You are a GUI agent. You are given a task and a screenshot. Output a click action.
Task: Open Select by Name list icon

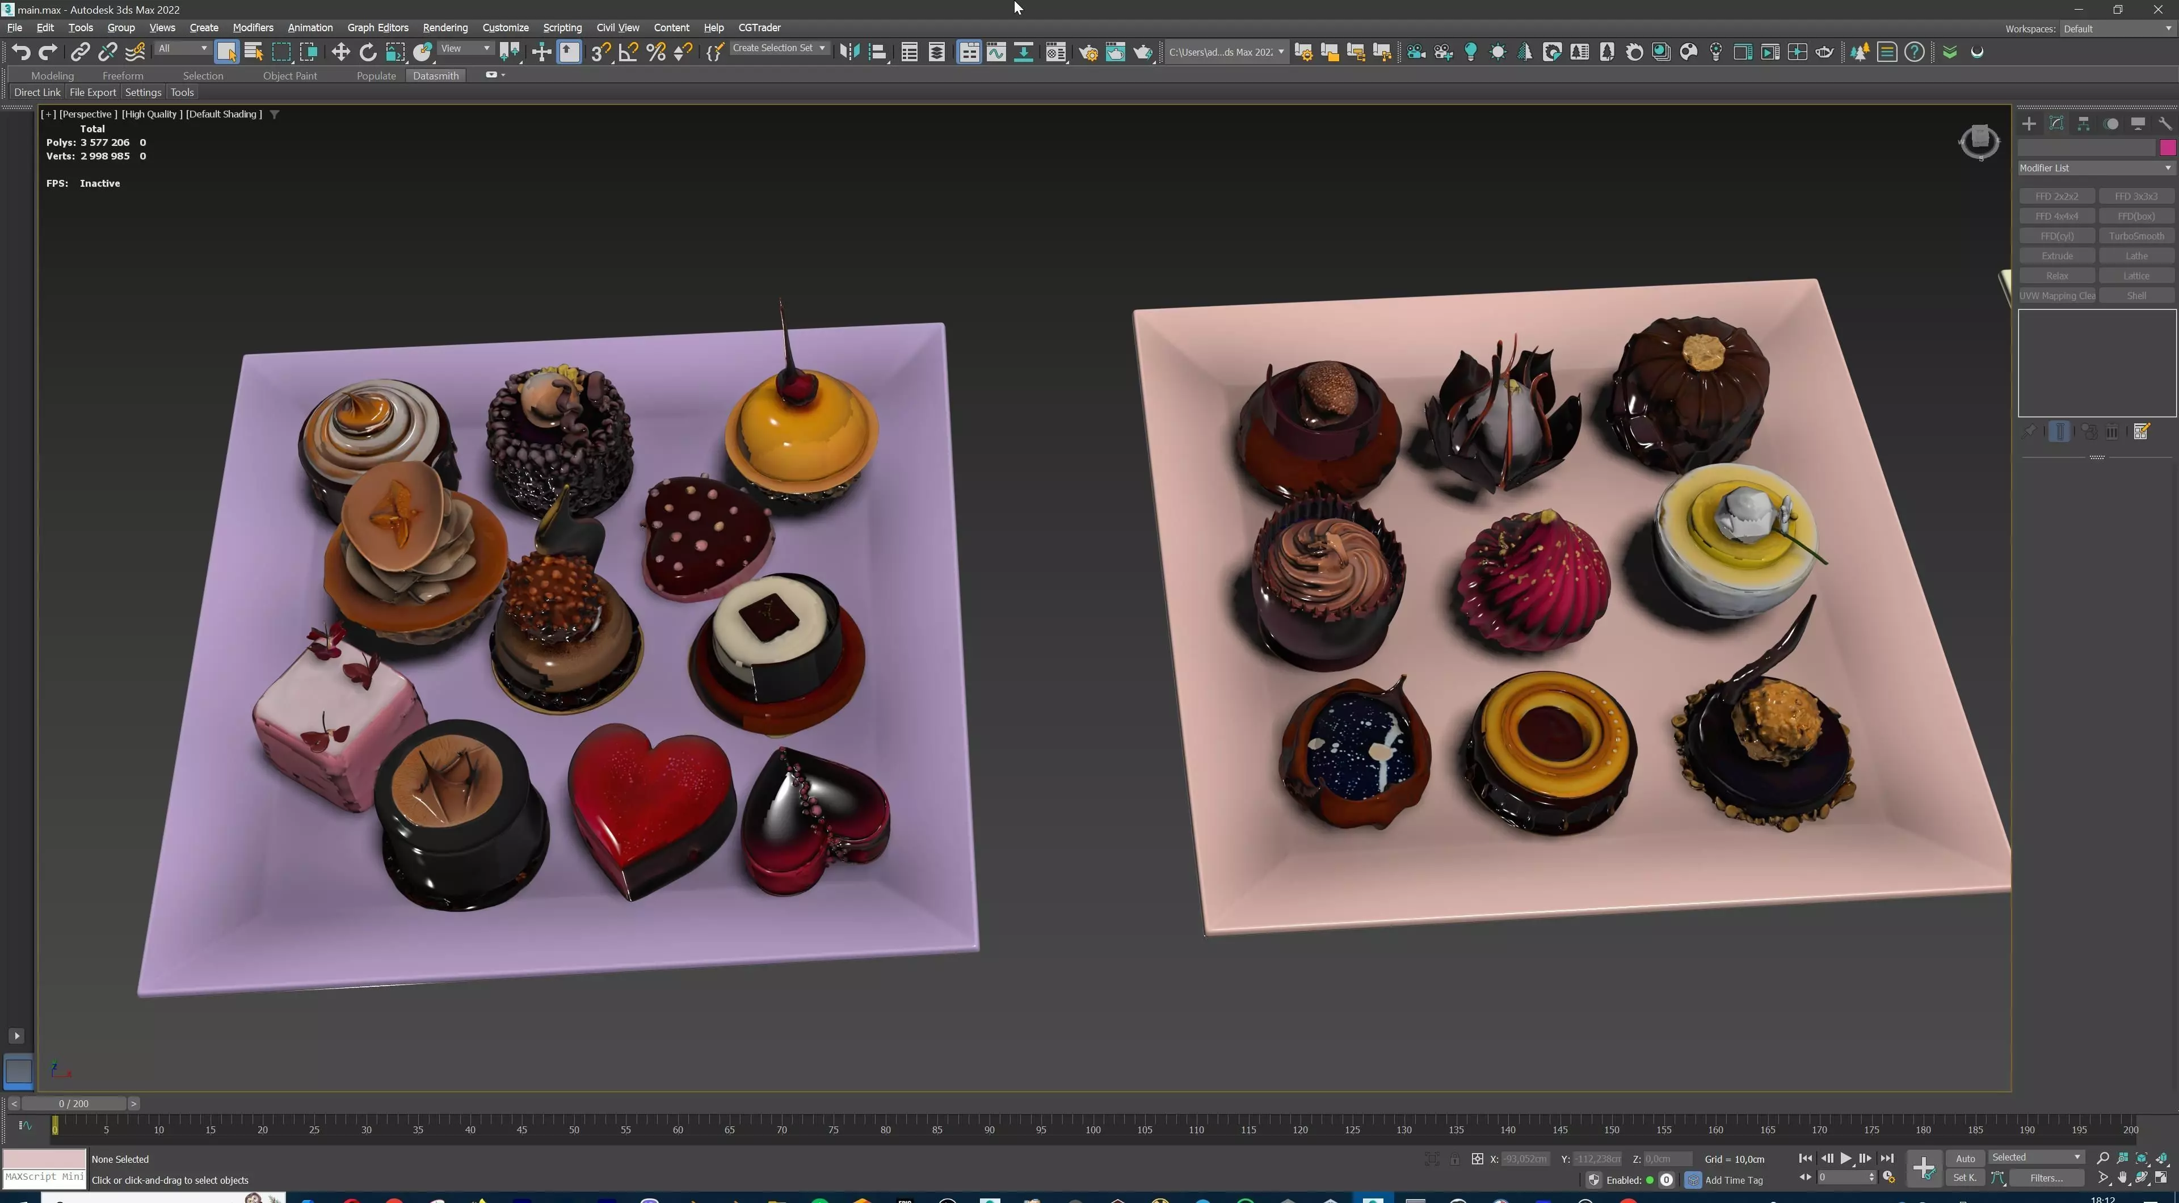[254, 52]
